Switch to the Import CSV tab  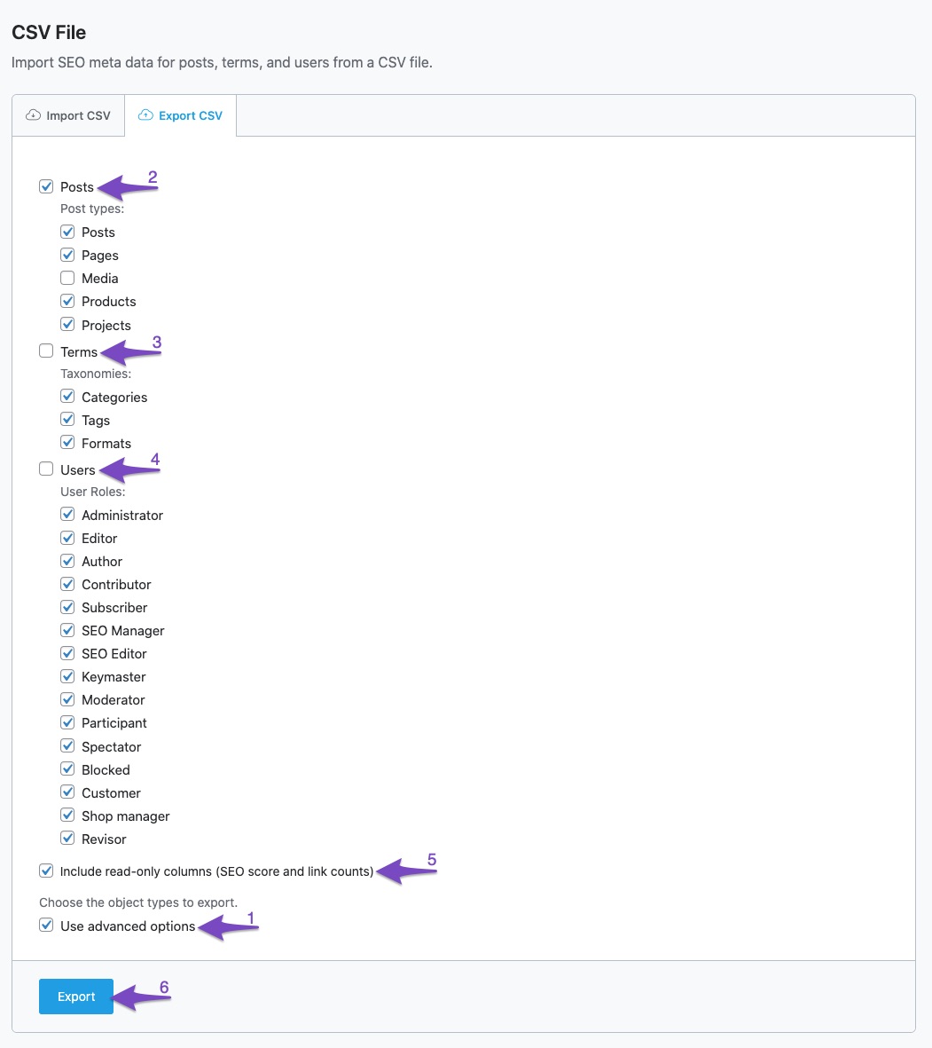pos(68,115)
